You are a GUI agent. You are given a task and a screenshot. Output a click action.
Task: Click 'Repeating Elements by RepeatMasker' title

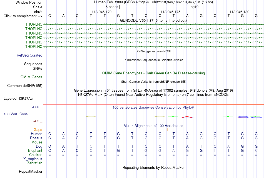153,168
